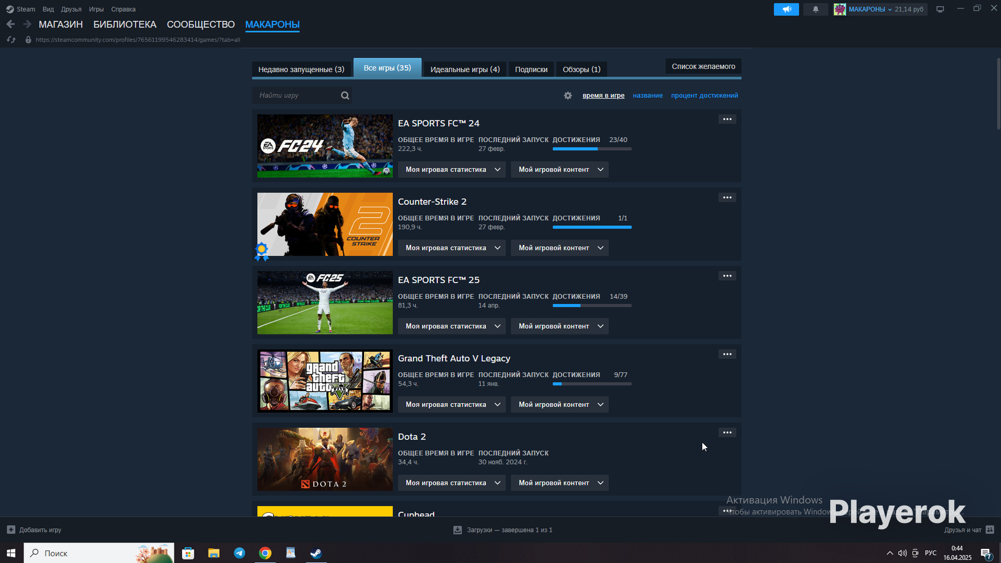1001x563 pixels.
Task: Launch Microsoft Store from the taskbar
Action: (188, 553)
